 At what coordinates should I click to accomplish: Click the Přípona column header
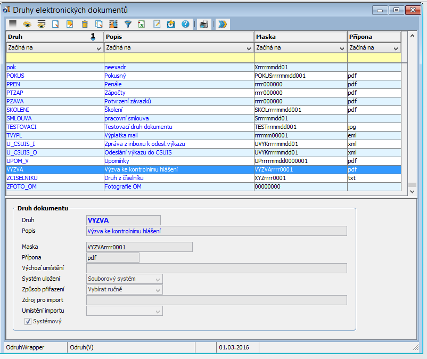(373, 37)
